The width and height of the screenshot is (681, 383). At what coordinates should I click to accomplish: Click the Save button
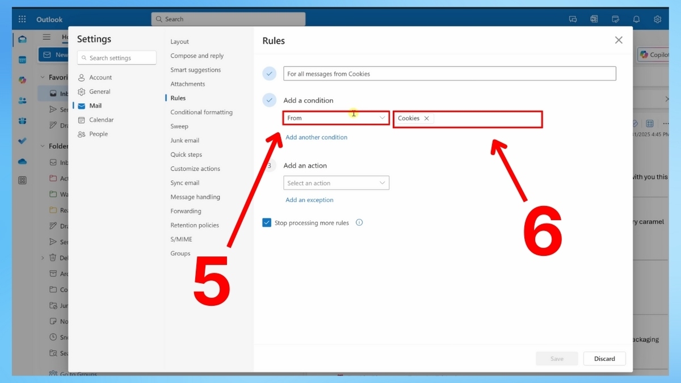click(x=557, y=359)
